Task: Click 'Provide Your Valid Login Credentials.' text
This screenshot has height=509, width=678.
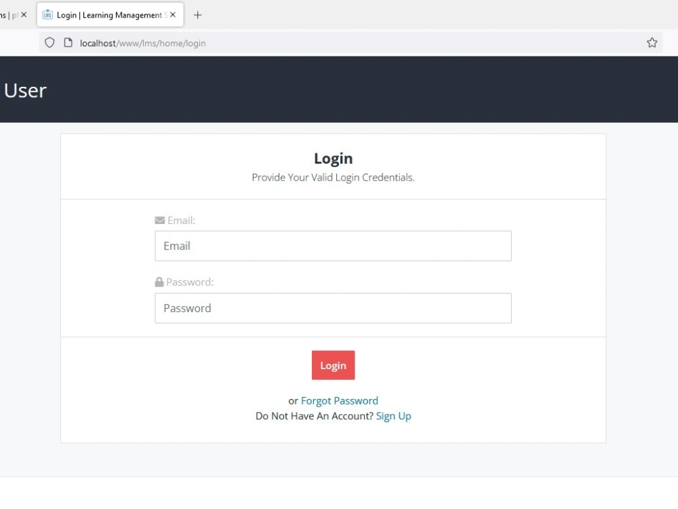Action: click(333, 177)
